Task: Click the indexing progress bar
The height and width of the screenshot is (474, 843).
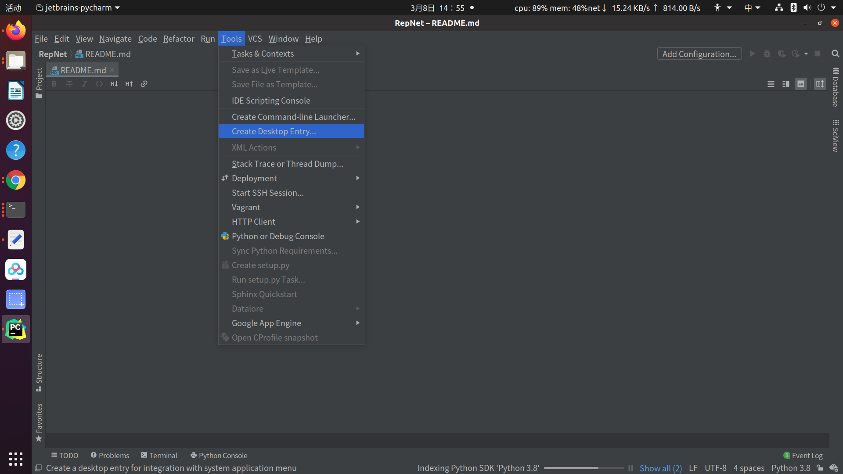Action: 584,468
